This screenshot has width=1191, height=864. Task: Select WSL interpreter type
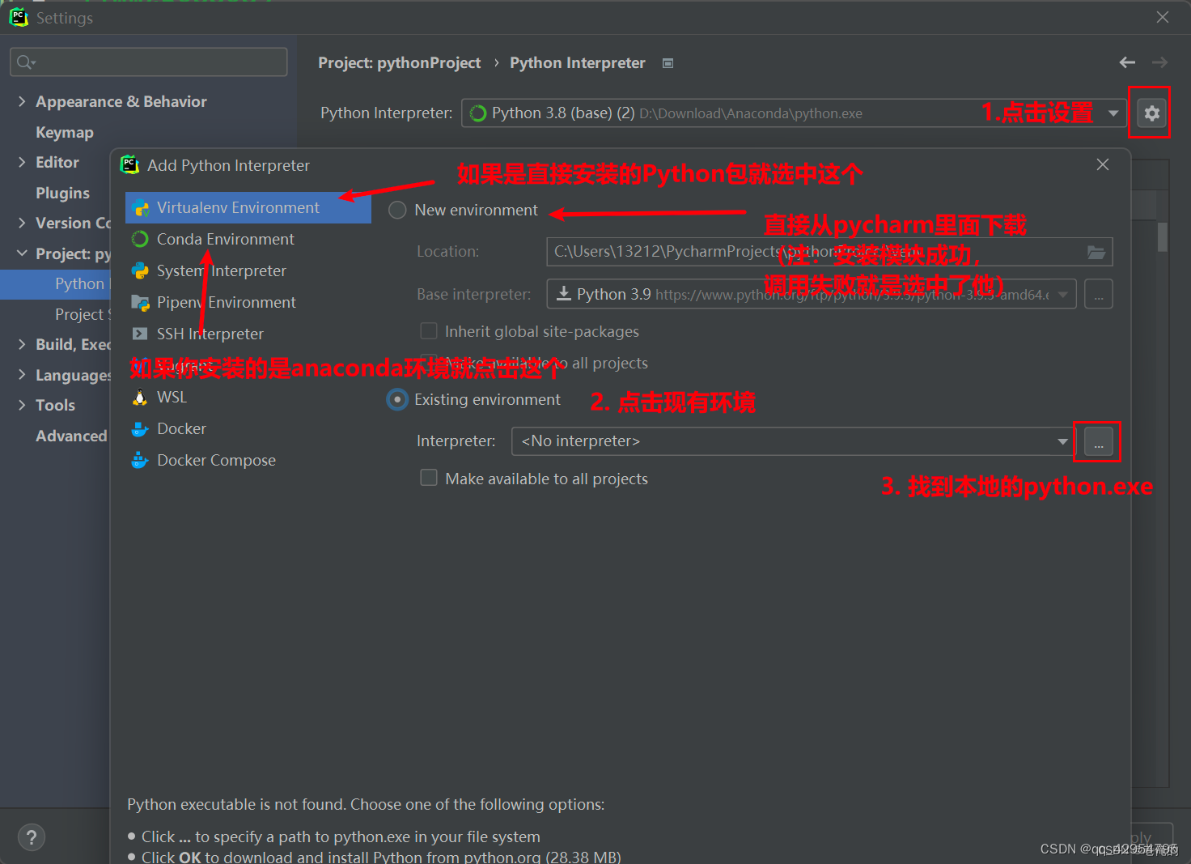pyautogui.click(x=248, y=397)
